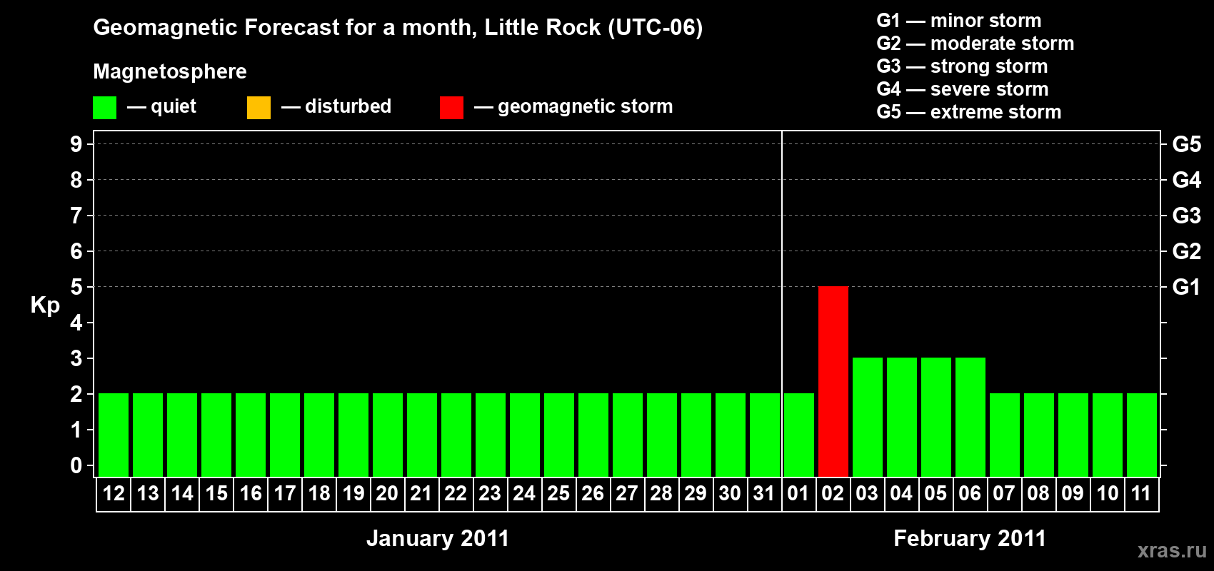Click 'G2 — moderate storm' legend line
The width and height of the screenshot is (1214, 571).
(975, 44)
